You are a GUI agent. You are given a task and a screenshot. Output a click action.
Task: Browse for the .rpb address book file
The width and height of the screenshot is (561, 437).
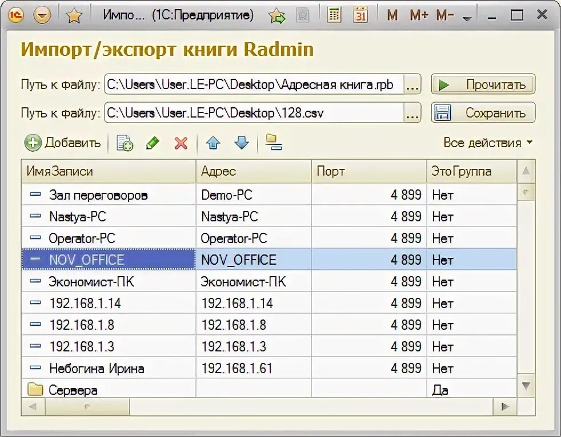412,84
